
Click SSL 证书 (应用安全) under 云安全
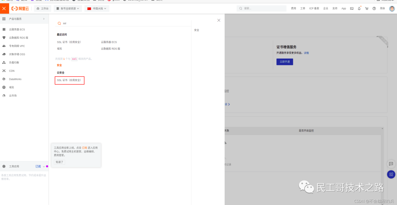coord(69,80)
